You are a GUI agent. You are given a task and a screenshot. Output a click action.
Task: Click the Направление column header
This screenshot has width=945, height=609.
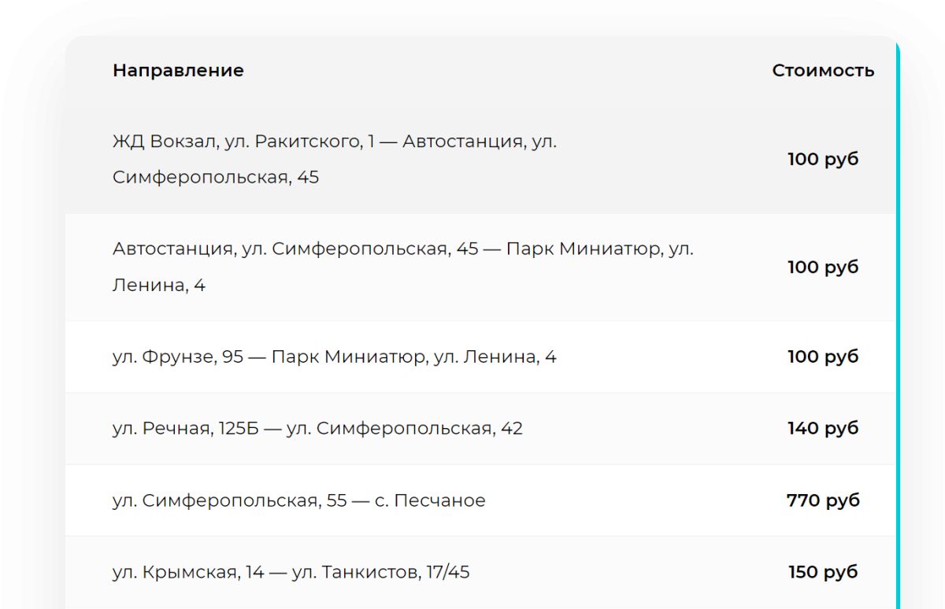(x=178, y=71)
